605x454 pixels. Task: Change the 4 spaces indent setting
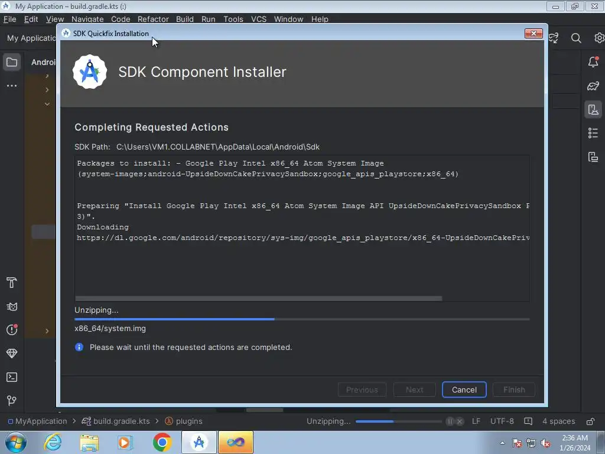coord(559,421)
